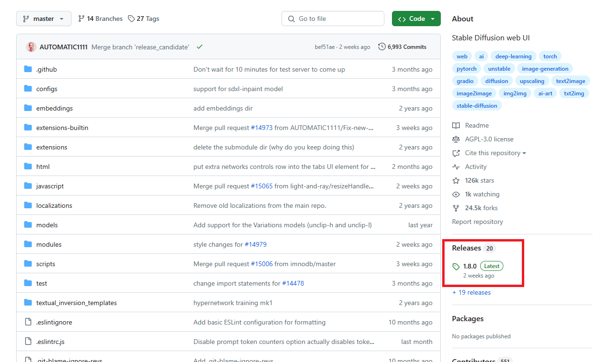Click the folder icon beside .github
Screen dimensions: 601x362
[x=27, y=69]
